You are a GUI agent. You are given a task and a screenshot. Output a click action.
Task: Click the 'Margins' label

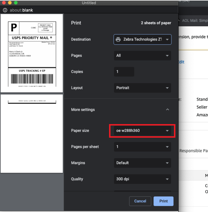(78, 163)
